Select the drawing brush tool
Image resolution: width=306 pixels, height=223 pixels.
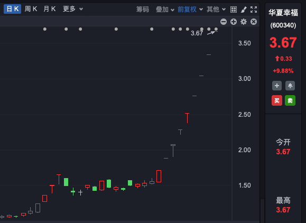[x=244, y=10]
